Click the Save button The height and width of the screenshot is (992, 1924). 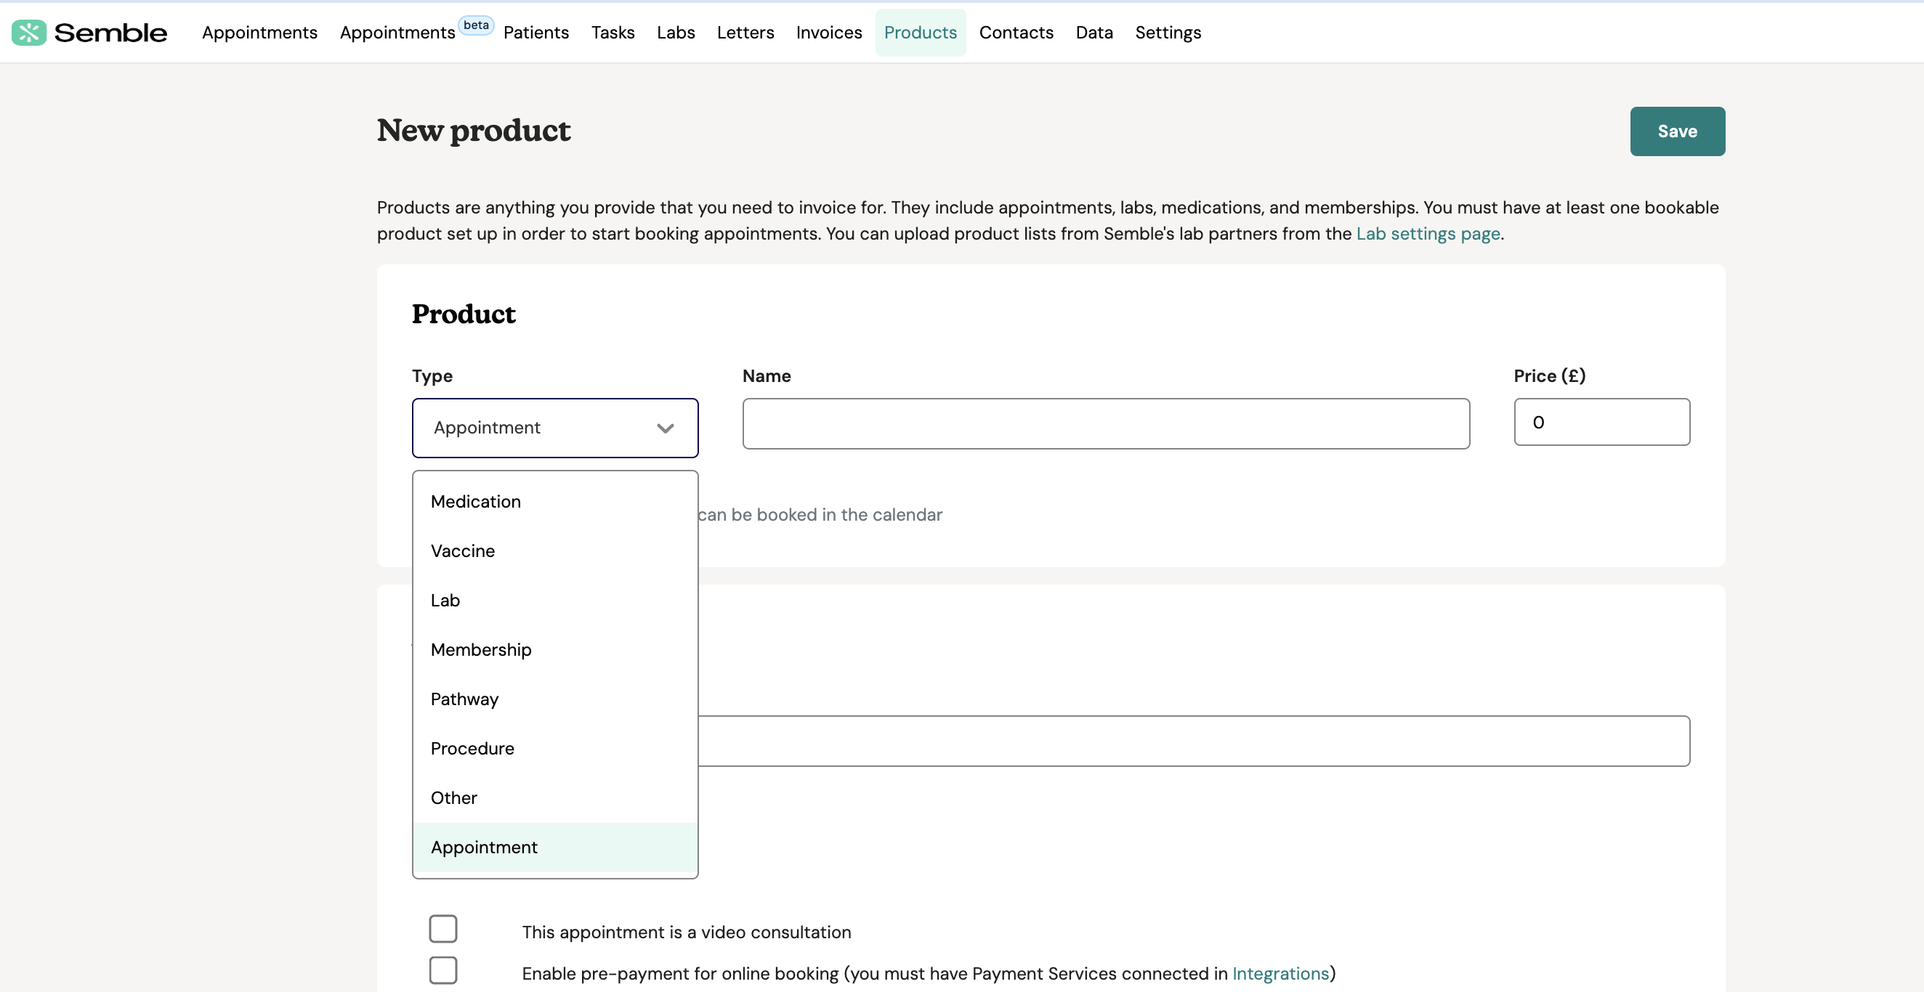click(x=1677, y=131)
